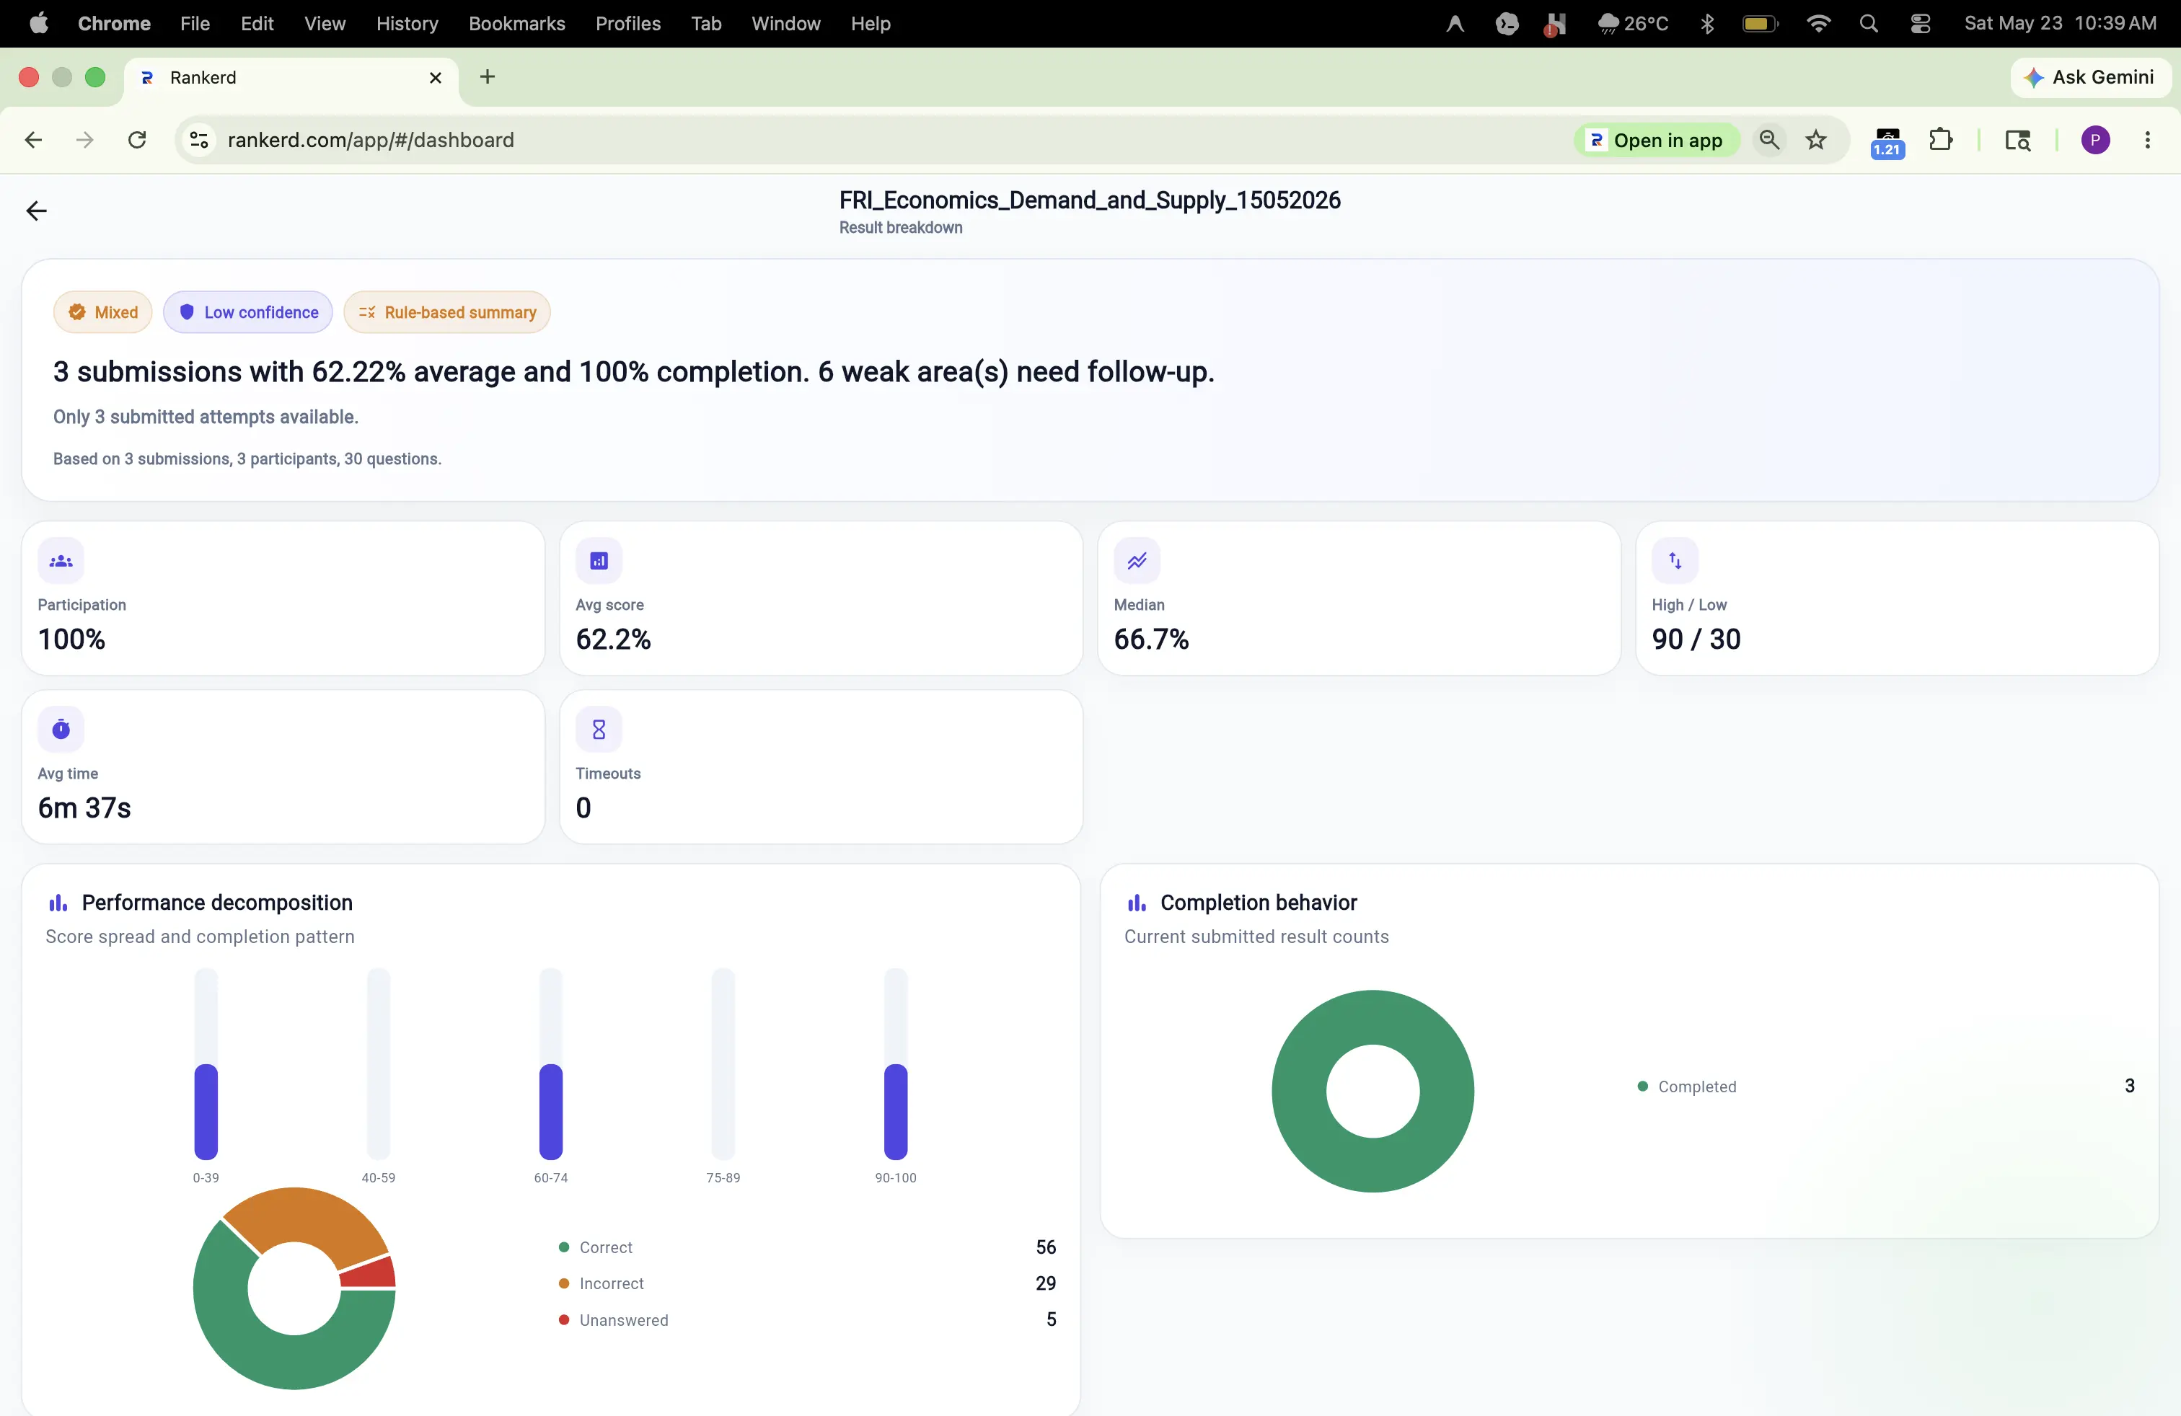Click the red Unanswered legend dot
Viewport: 2181px width, 1416px height.
pos(563,1320)
